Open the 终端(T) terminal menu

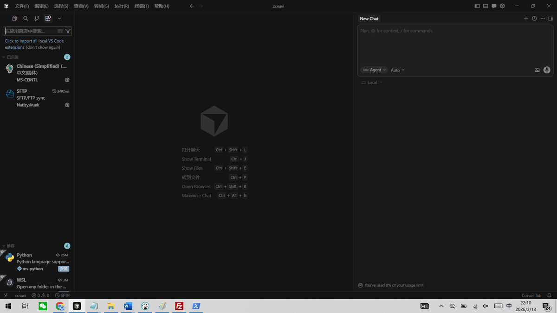point(142,6)
